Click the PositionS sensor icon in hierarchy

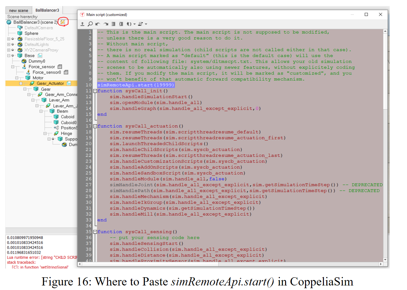point(56,128)
